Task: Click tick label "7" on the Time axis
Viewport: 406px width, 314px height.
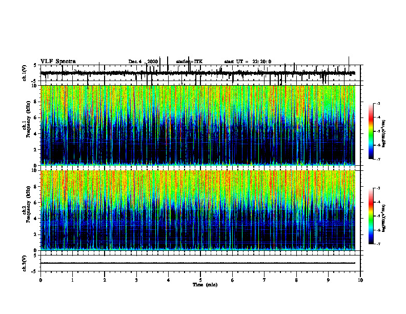Action: coord(265,280)
